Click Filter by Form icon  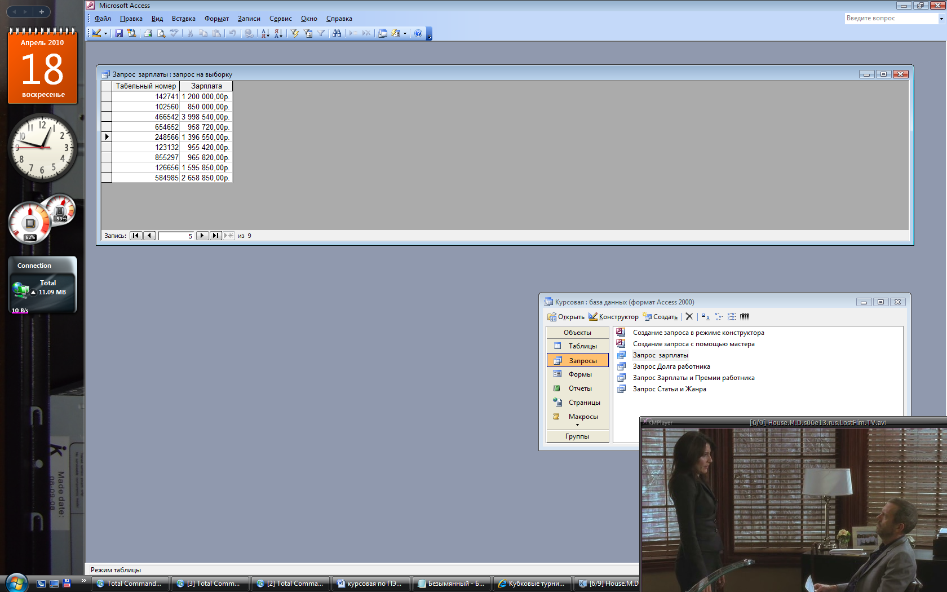point(308,33)
